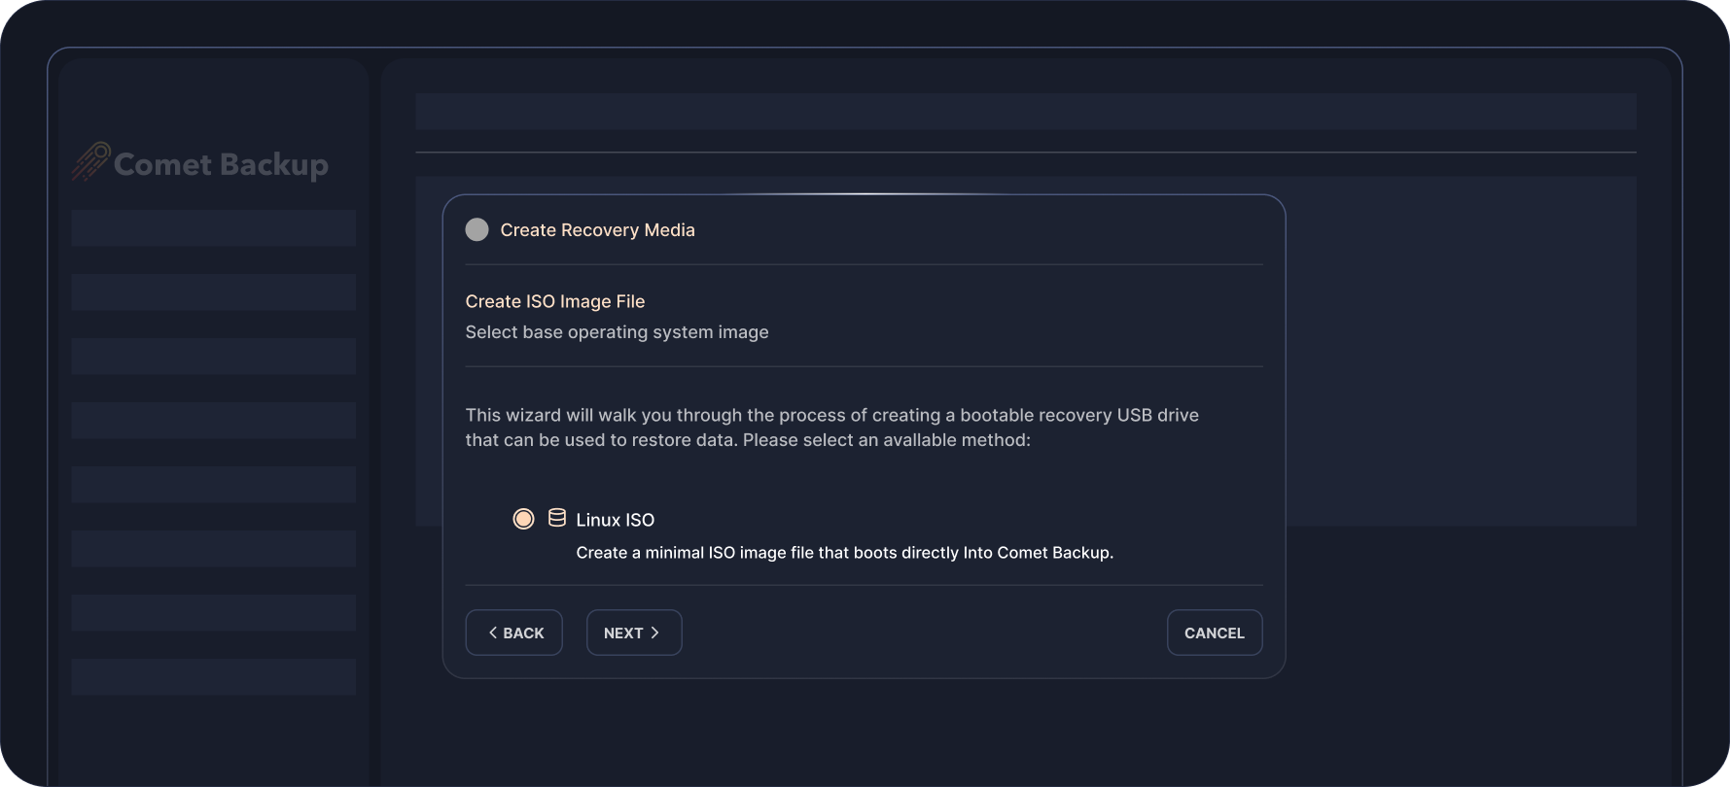Viewport: 1730px width, 787px height.
Task: Click the Create Recovery Media dialog title
Action: tap(597, 230)
